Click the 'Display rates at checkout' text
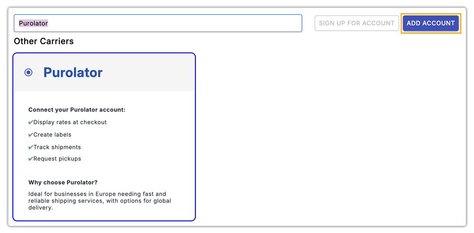Screen dimensions: 474x233 point(70,122)
